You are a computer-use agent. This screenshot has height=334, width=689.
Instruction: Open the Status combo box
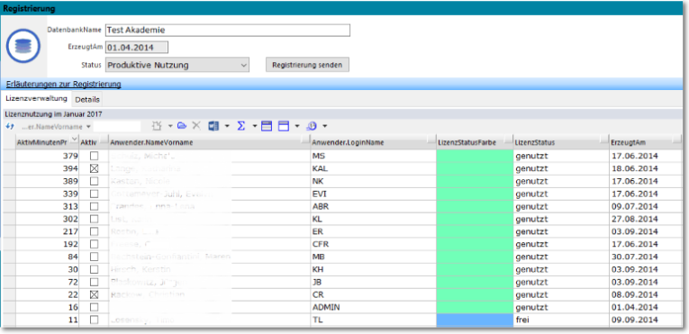[x=177, y=65]
